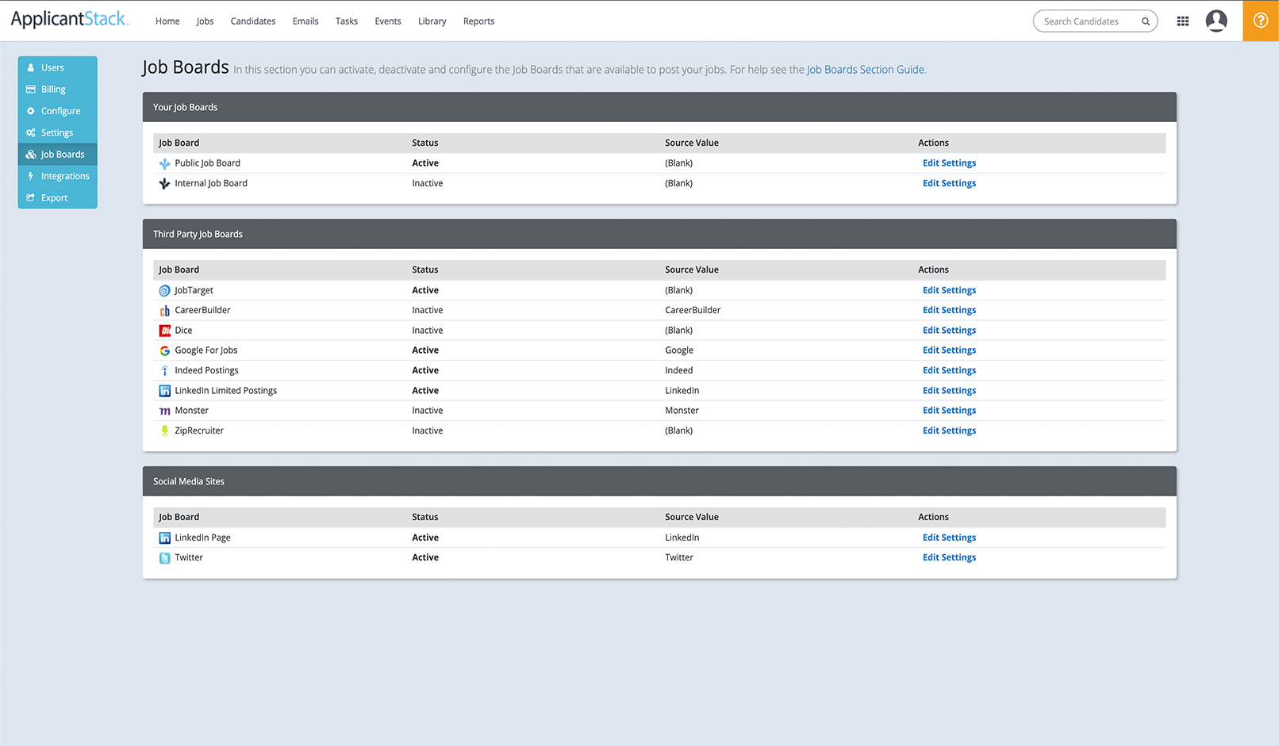This screenshot has height=746, width=1279.
Task: Click the Dice logo icon
Action: point(165,331)
